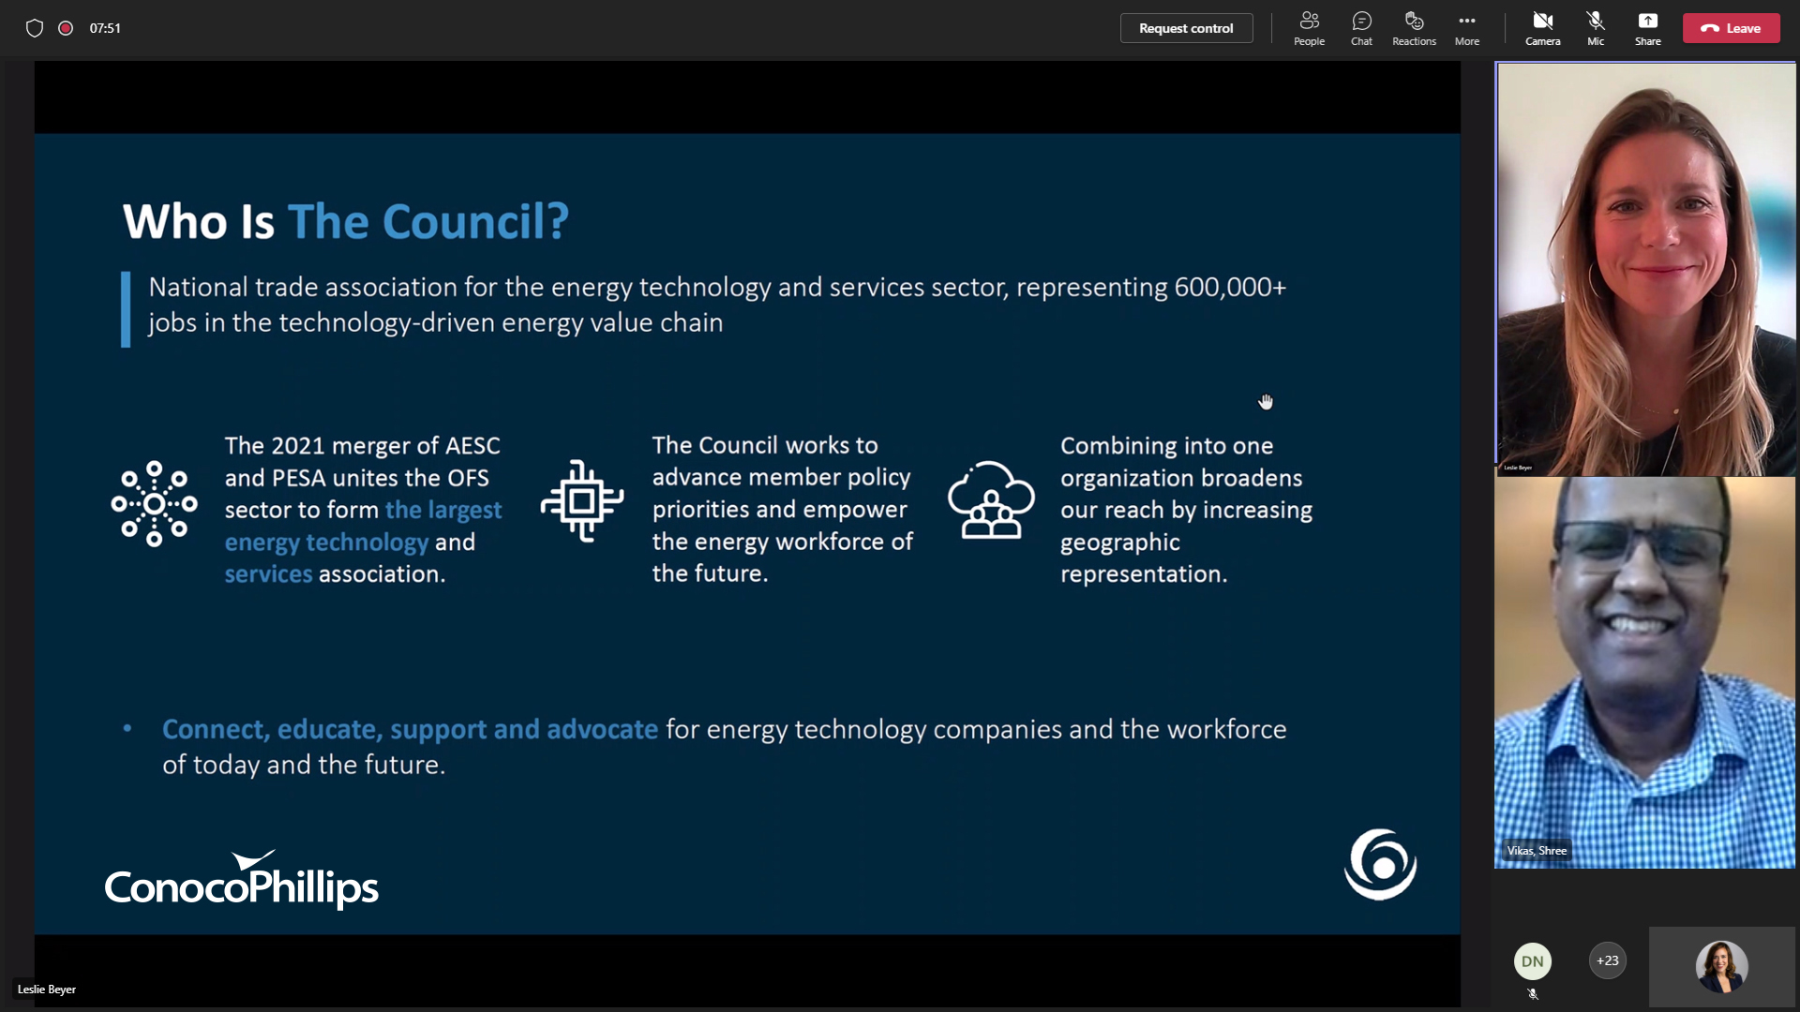The height and width of the screenshot is (1012, 1800).
Task: Click the shield security icon
Action: coord(35,28)
